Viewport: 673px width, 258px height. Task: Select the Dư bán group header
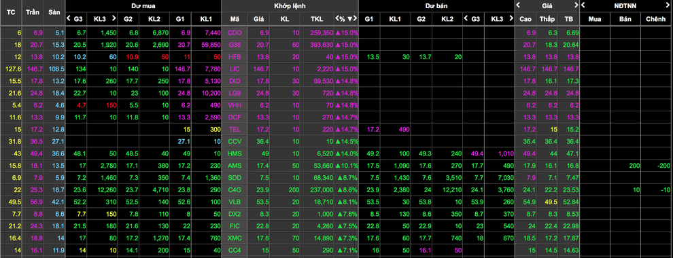click(x=436, y=5)
